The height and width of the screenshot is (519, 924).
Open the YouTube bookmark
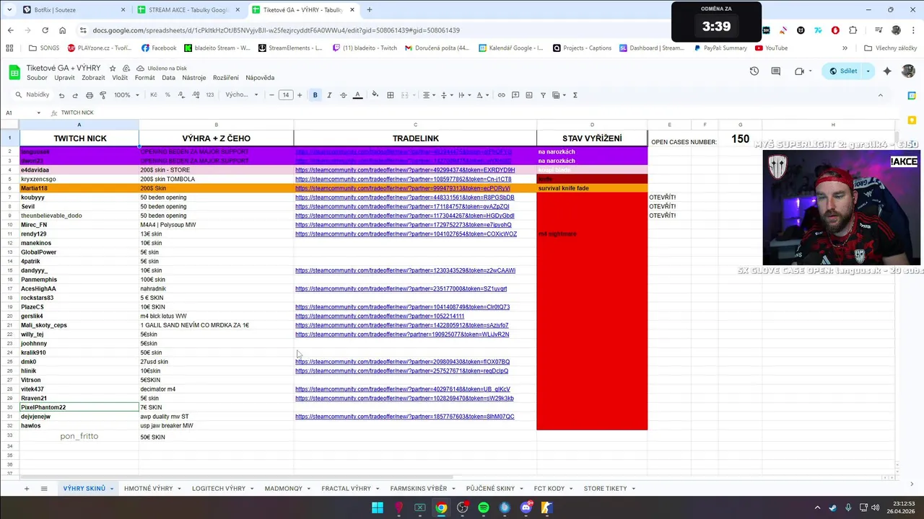tap(771, 48)
